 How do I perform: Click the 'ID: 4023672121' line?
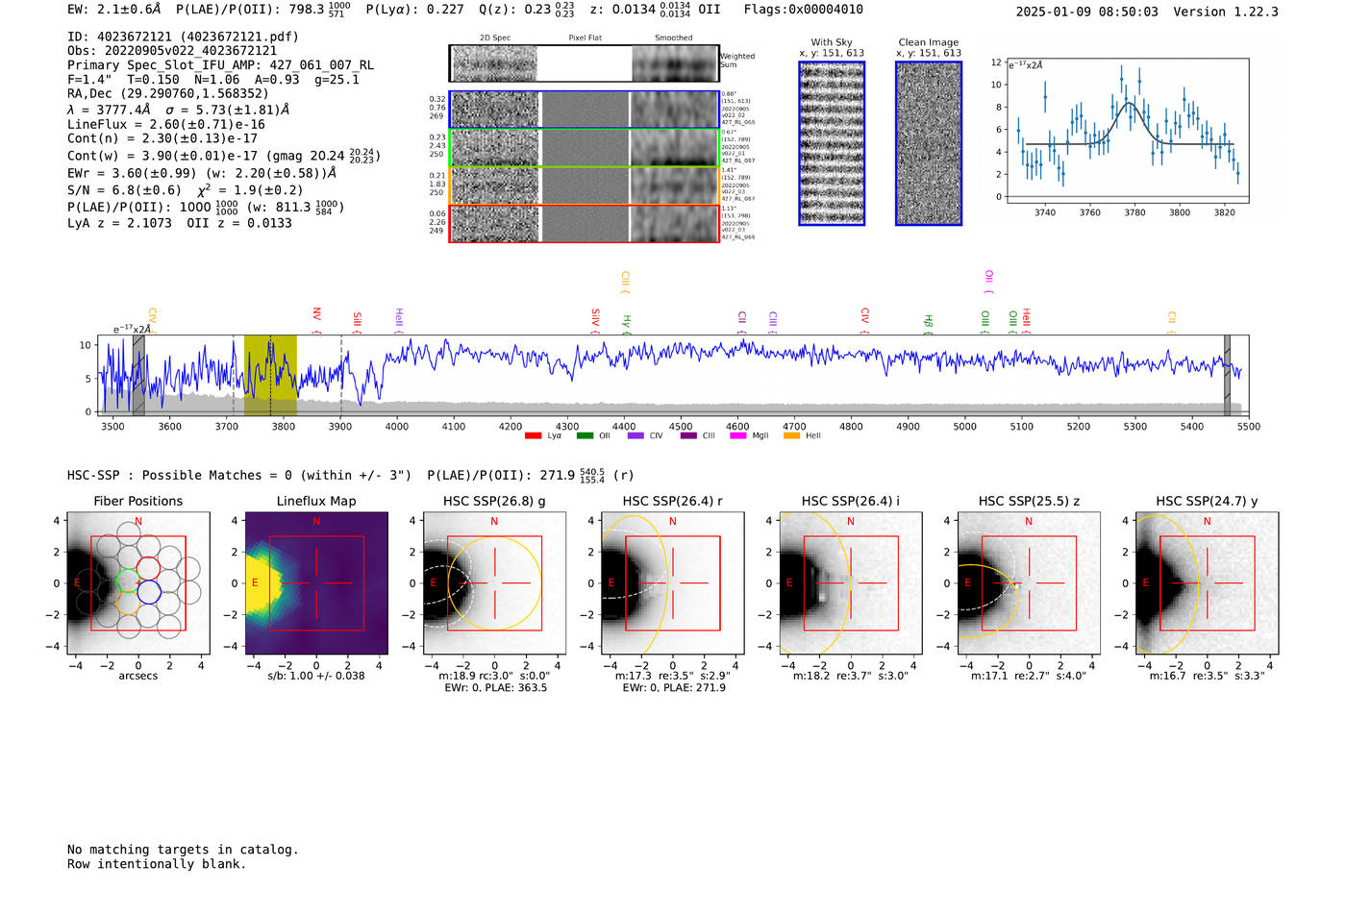[x=183, y=37]
